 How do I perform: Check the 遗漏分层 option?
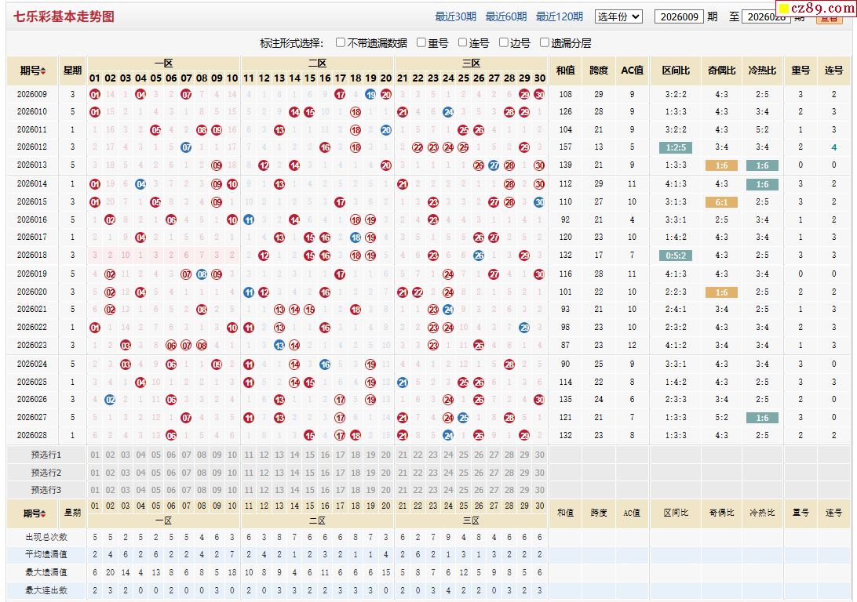coord(545,43)
